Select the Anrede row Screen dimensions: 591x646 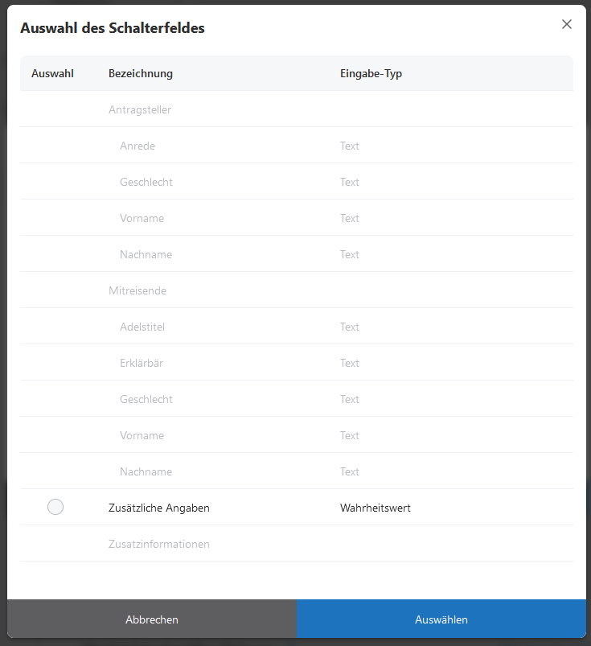point(137,146)
